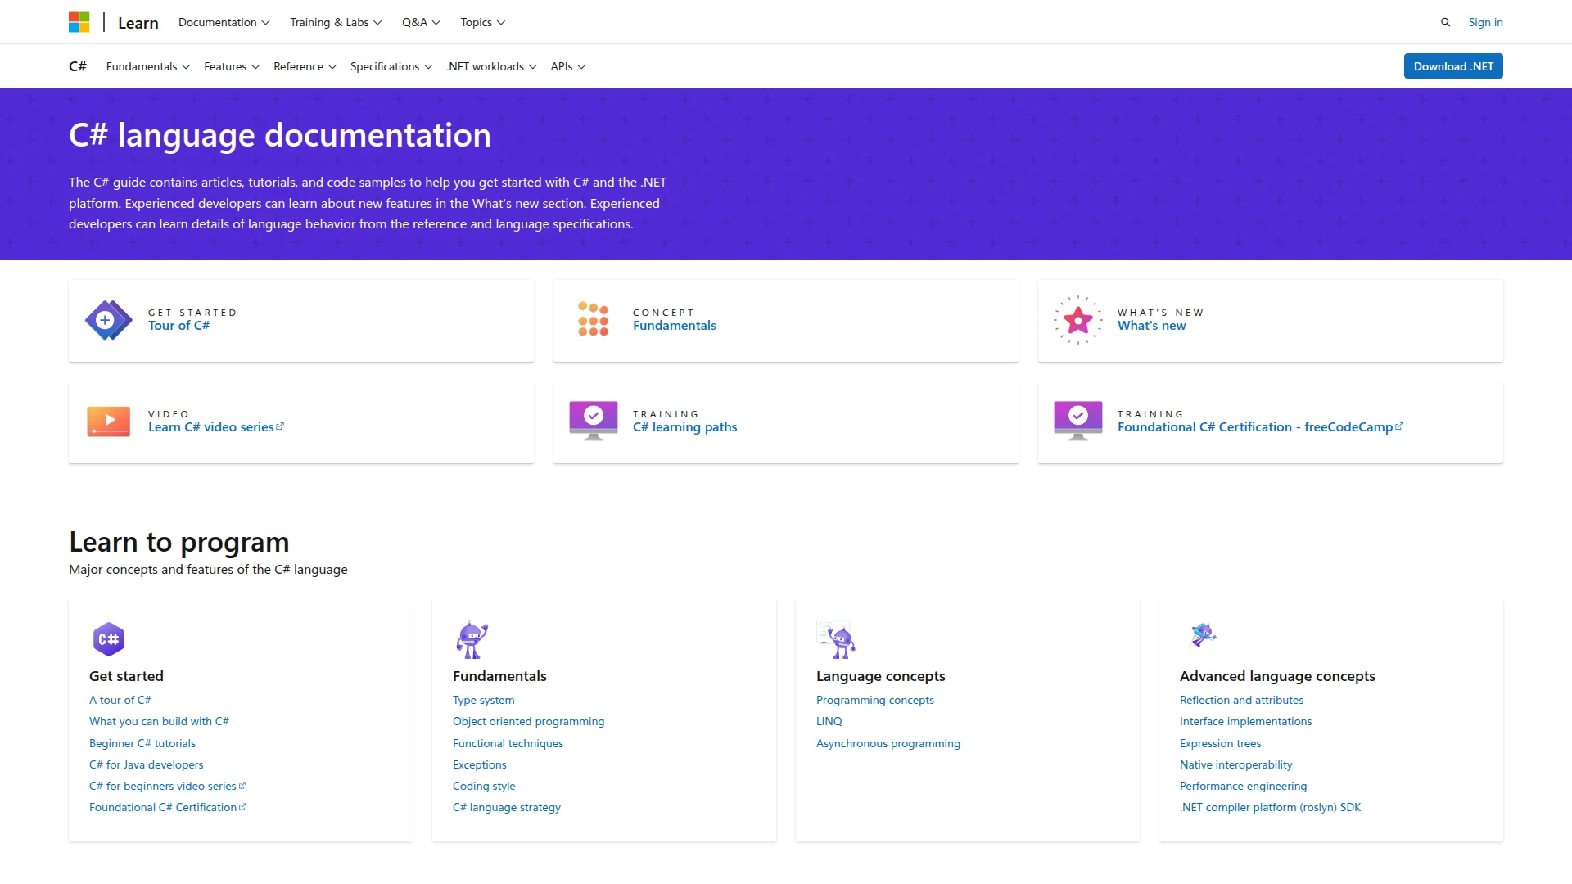Screen dimensions: 1572x884
Task: Click the Microsoft logo
Action: (79, 22)
